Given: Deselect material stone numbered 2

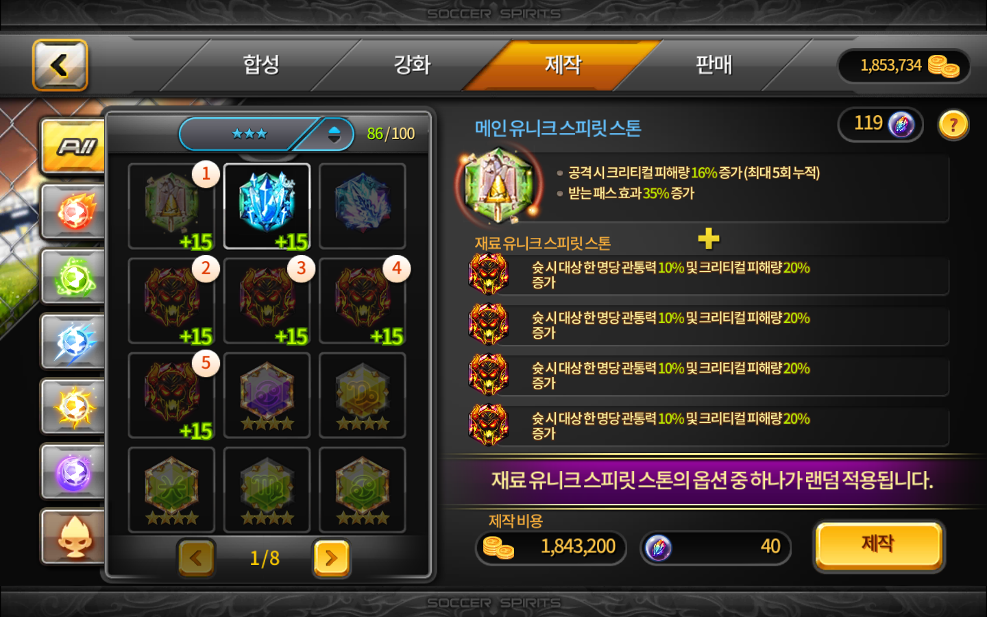Looking at the screenshot, I should [x=171, y=300].
